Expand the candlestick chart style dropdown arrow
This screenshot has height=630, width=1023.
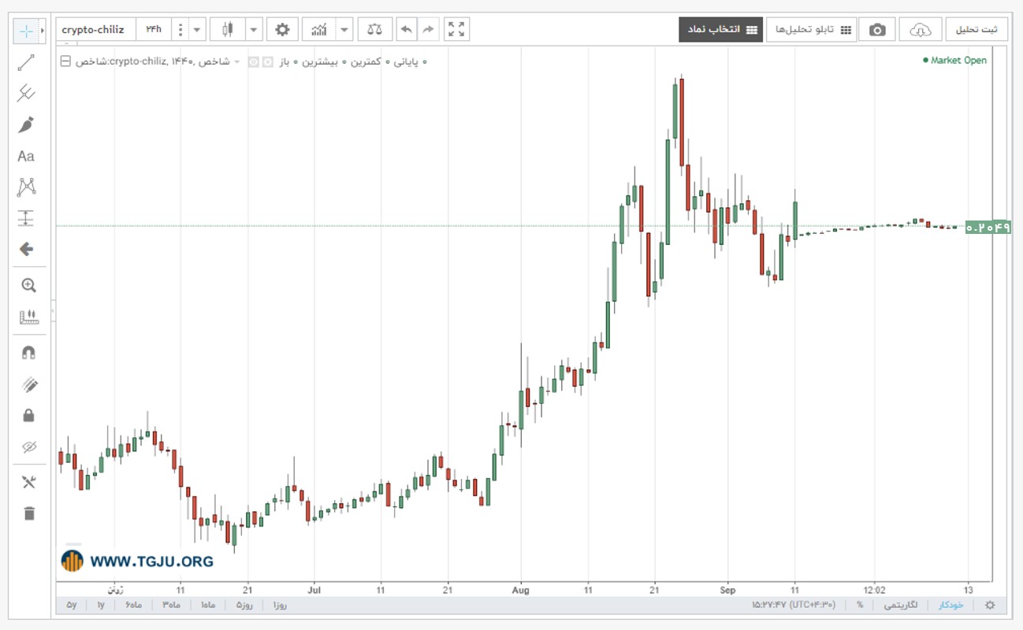(254, 30)
